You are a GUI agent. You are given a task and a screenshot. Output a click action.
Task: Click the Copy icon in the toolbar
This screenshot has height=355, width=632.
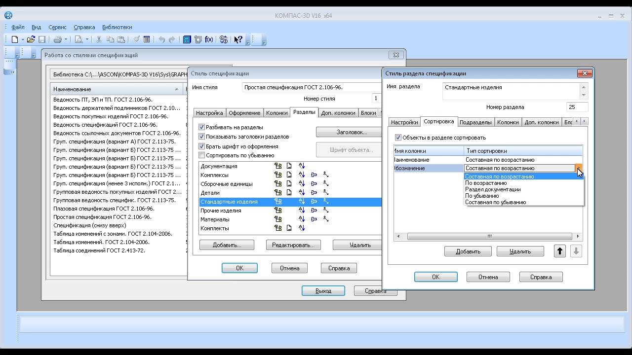click(x=110, y=39)
